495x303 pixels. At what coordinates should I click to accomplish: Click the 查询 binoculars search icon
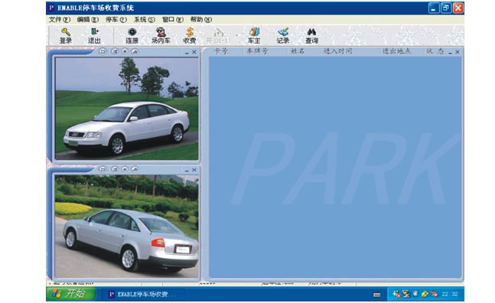(311, 35)
